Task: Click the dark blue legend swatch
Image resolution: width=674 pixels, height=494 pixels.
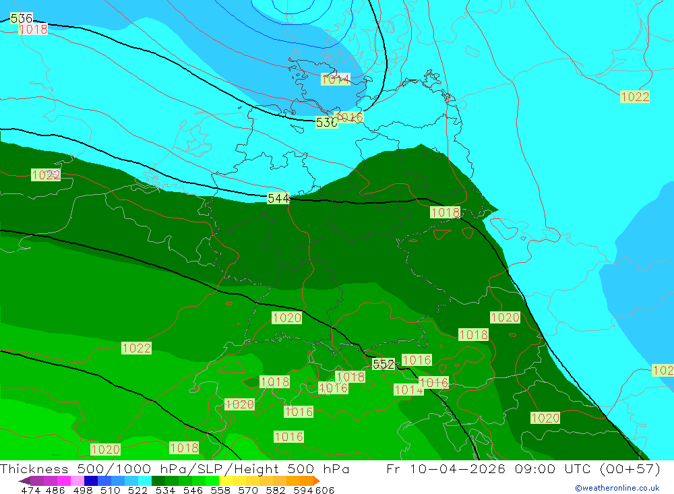Action: [91, 481]
